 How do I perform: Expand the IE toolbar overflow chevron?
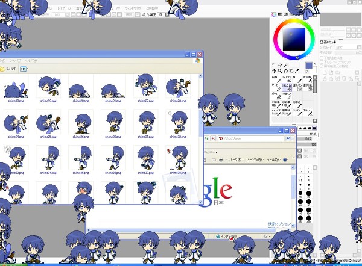tap(293, 158)
